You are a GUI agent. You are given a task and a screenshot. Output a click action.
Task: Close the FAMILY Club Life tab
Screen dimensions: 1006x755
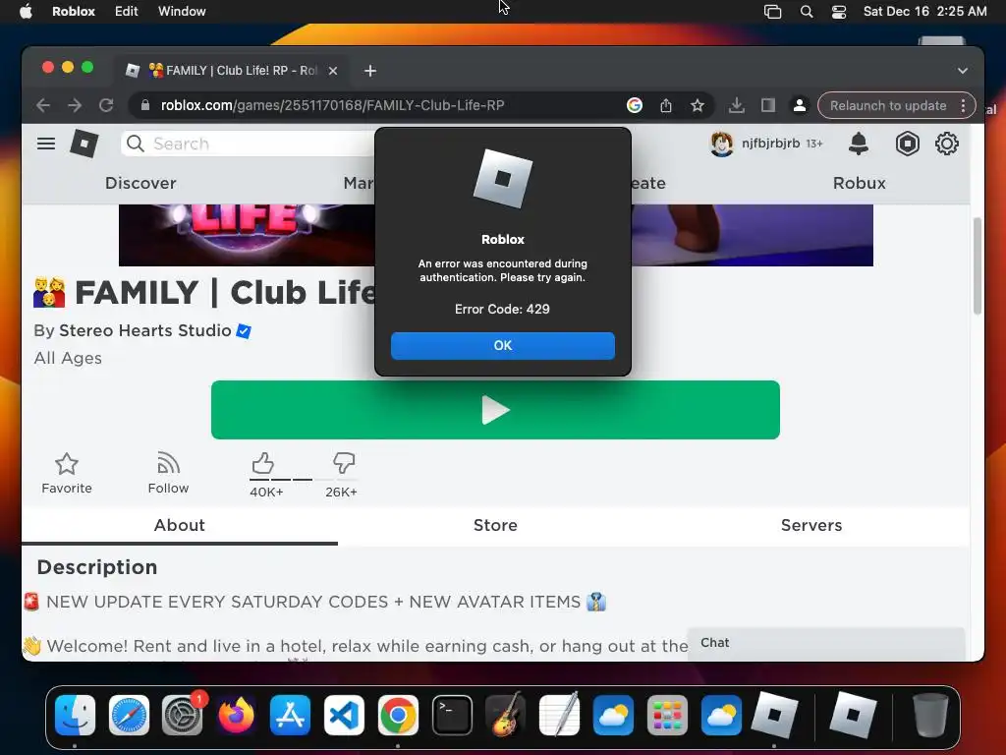tap(333, 71)
